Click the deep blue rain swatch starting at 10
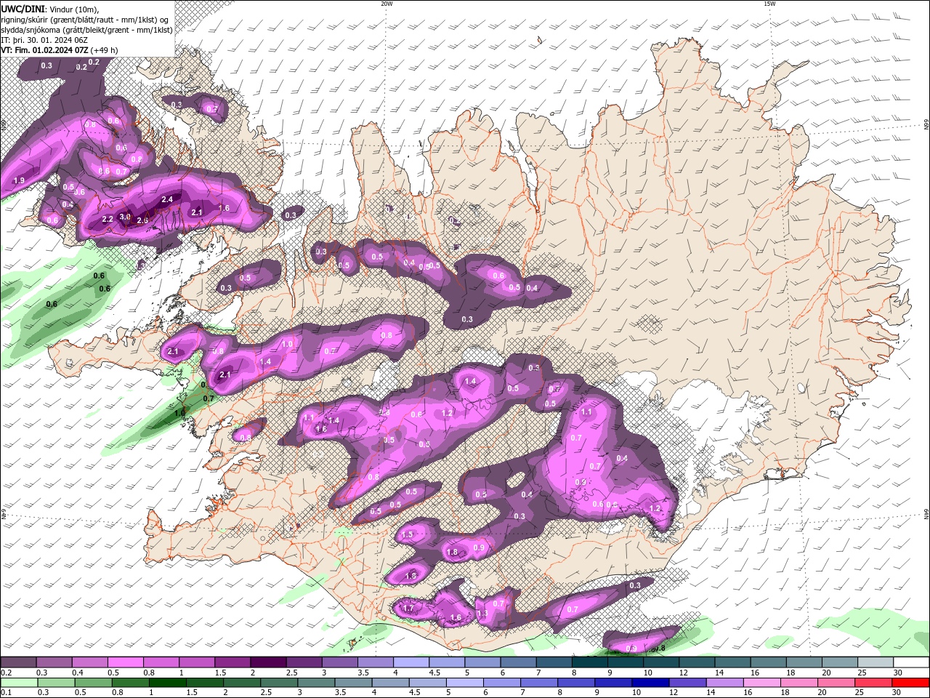 [650, 683]
